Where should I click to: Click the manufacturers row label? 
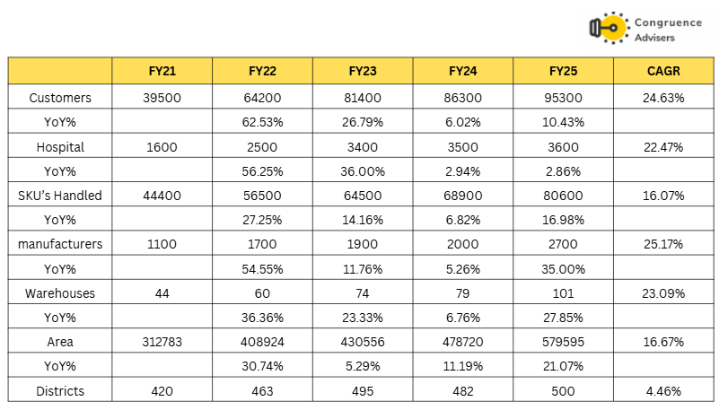(x=60, y=244)
